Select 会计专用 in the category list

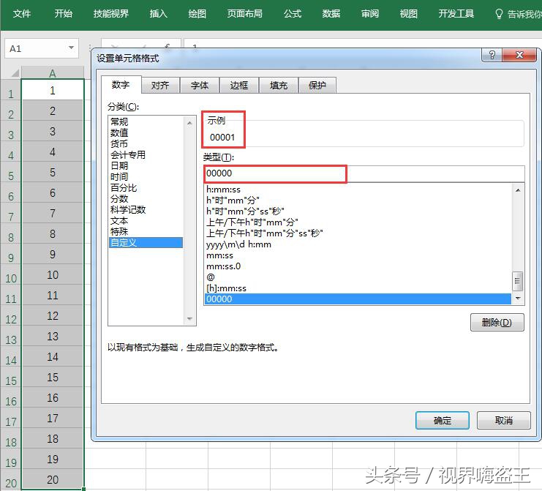(146, 155)
